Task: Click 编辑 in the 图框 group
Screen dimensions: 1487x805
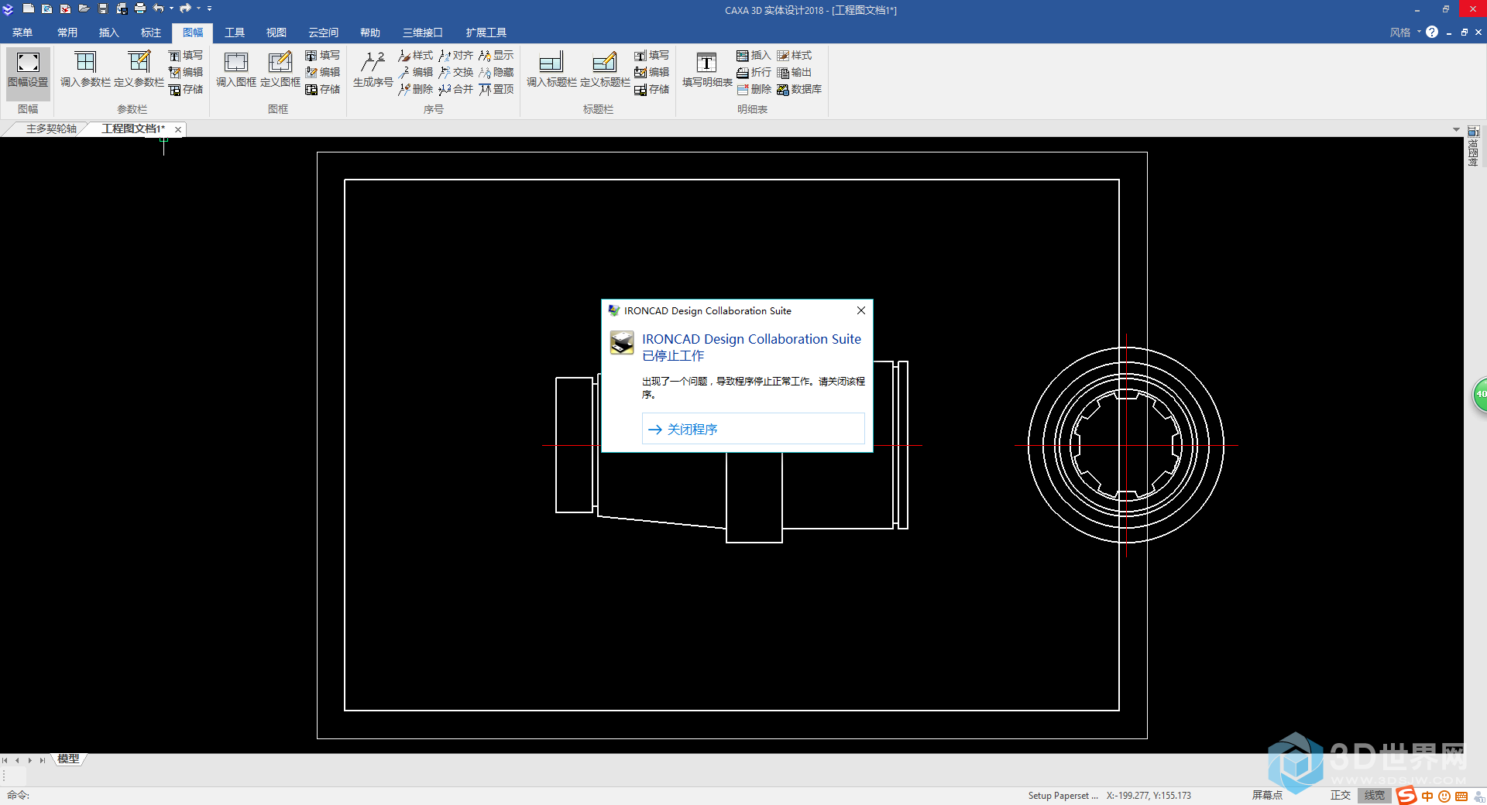Action: (x=323, y=73)
